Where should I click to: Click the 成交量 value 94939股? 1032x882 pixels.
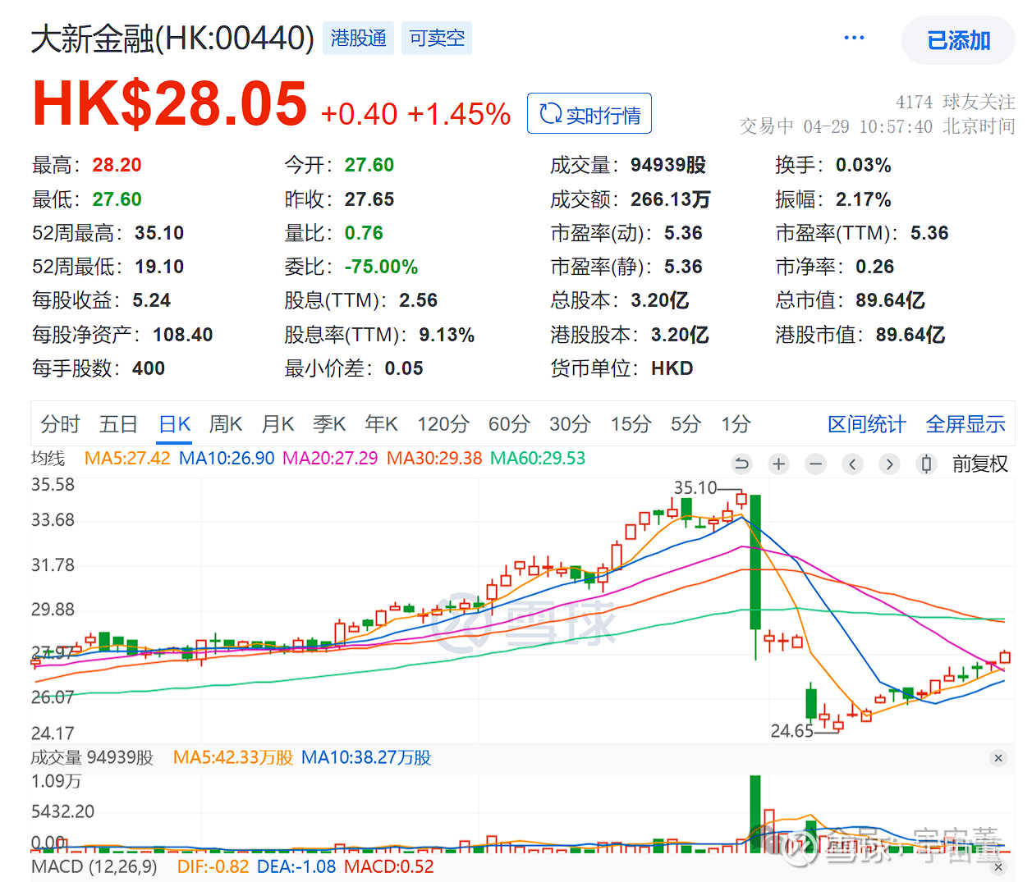(x=668, y=165)
